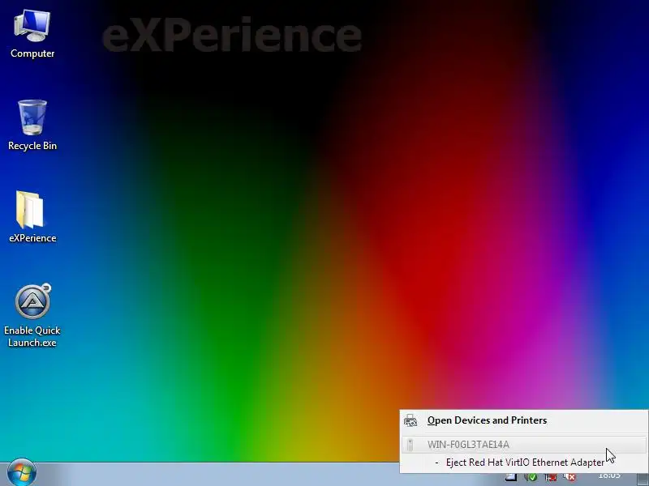Click the Recycle Bin label text
Viewport: 649px width, 486px height.
tap(32, 146)
